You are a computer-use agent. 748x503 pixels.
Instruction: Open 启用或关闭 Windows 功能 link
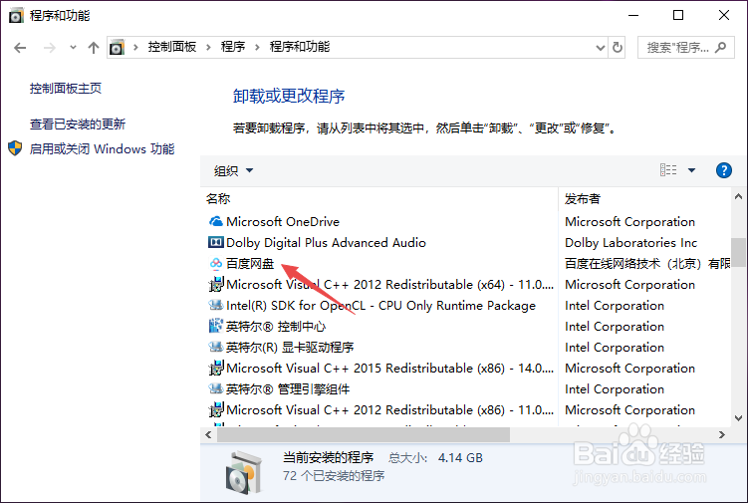point(102,148)
